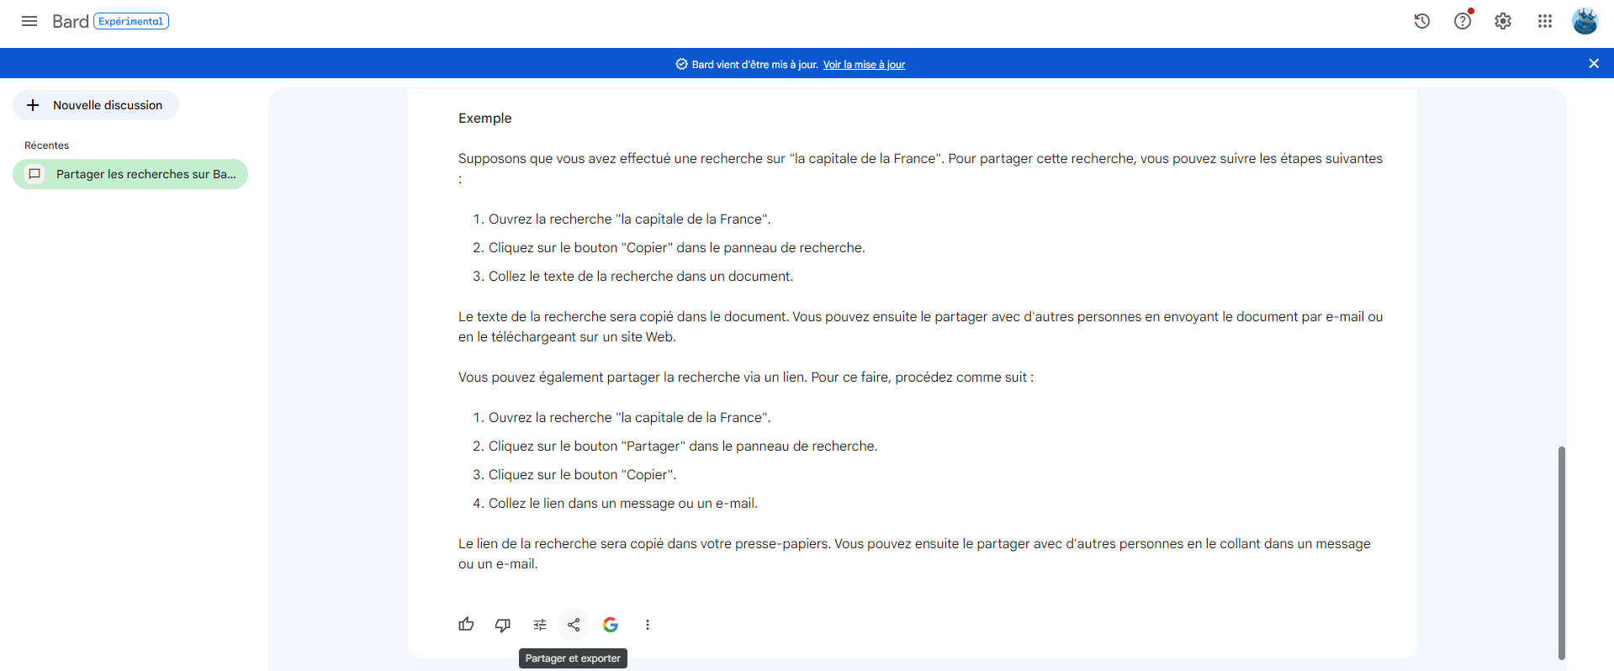Click the 'Récentes' section label

[47, 145]
